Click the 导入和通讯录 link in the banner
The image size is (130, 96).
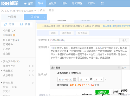point(109,26)
